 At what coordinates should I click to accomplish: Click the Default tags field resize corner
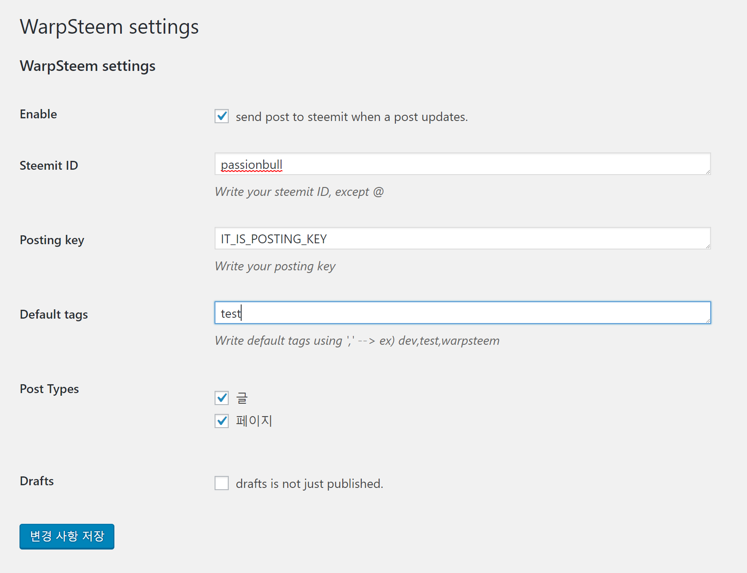coord(708,320)
